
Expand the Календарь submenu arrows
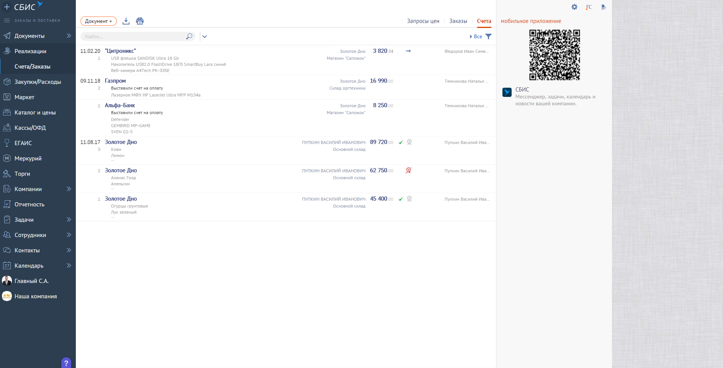pos(69,265)
